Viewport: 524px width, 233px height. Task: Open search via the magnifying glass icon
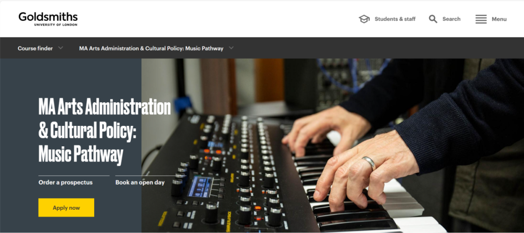tap(433, 19)
